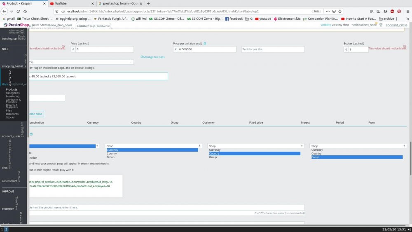Open the Firefox Library icon
Viewport: 412px width, 232px height.
372,11
